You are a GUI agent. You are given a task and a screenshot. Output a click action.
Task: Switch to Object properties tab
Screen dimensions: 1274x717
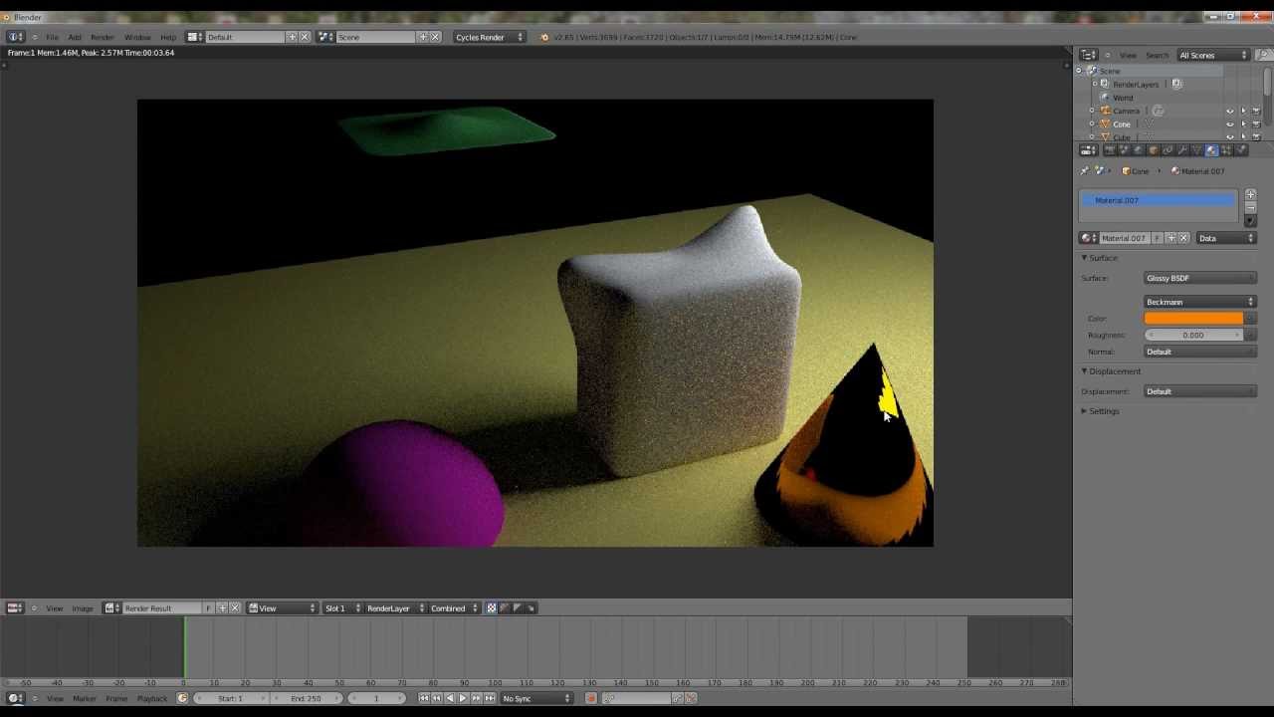coord(1154,150)
